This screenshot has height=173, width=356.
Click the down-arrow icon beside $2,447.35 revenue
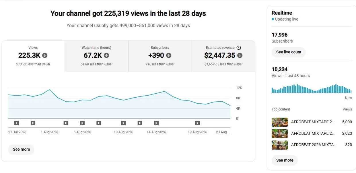pos(240,55)
